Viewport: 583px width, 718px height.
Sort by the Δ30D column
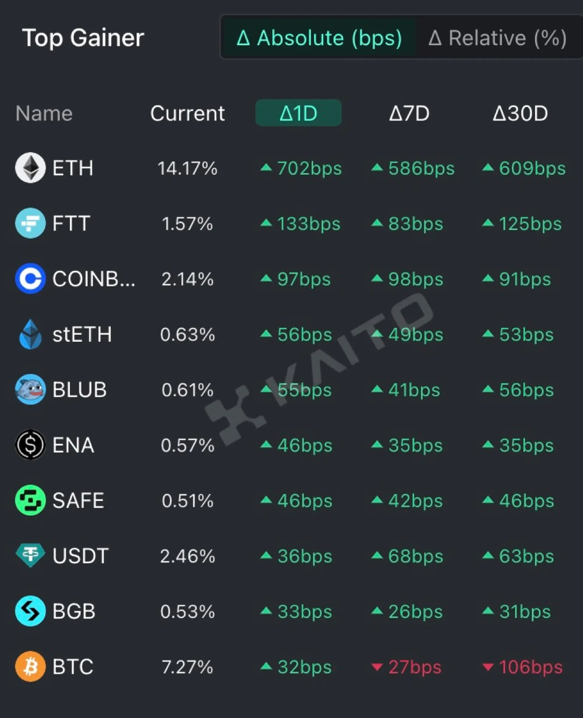520,113
